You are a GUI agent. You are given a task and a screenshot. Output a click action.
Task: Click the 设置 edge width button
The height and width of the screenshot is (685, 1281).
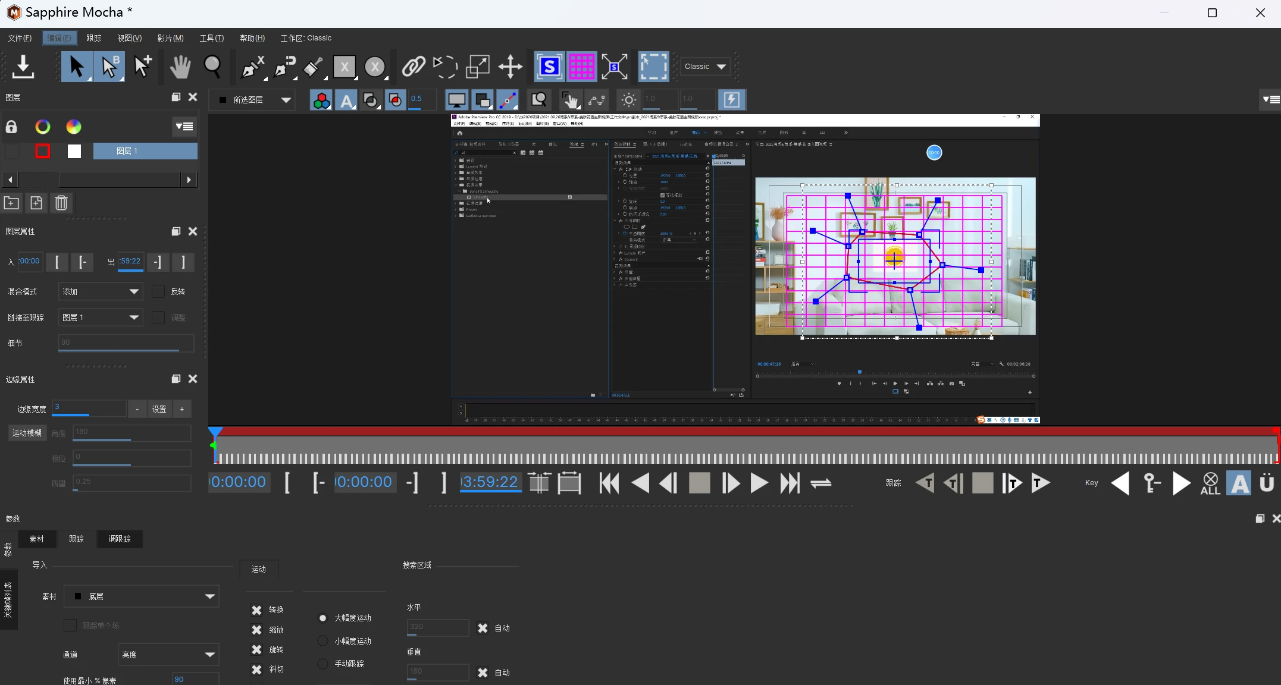(x=159, y=409)
